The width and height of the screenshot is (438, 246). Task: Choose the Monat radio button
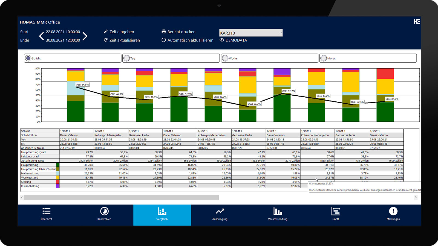(324, 58)
